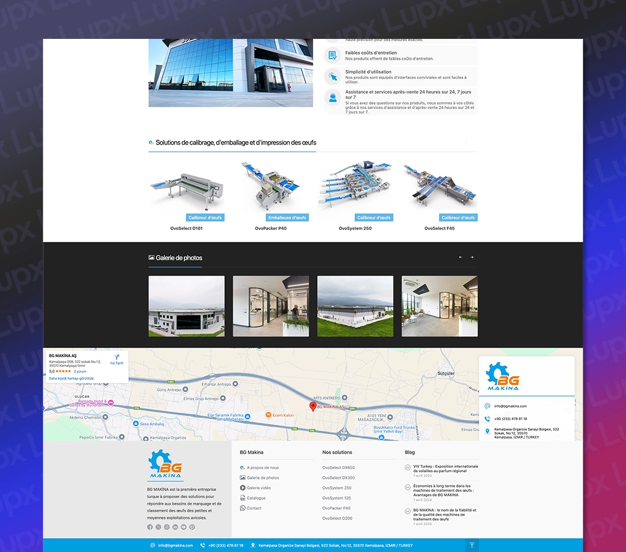Open the Instagram footer icon
Image resolution: width=626 pixels, height=552 pixels.
coord(167,527)
